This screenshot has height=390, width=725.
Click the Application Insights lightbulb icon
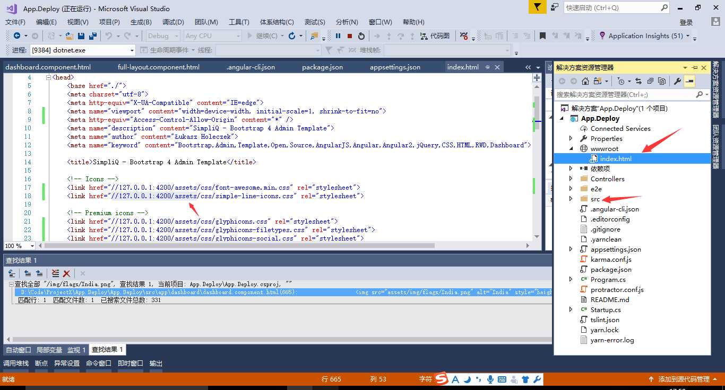tap(602, 36)
